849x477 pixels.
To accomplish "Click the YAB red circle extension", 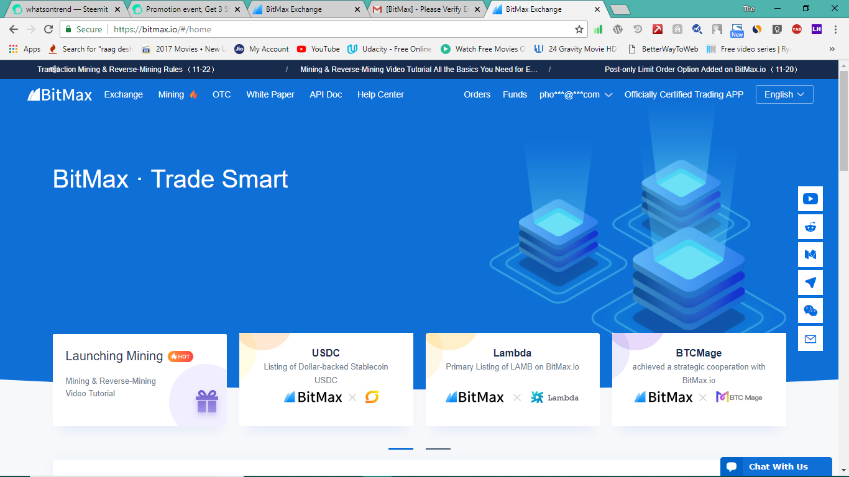I will 797,29.
